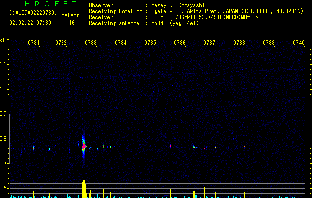Click the Receiver field label
The width and height of the screenshot is (312, 198).
click(101, 17)
